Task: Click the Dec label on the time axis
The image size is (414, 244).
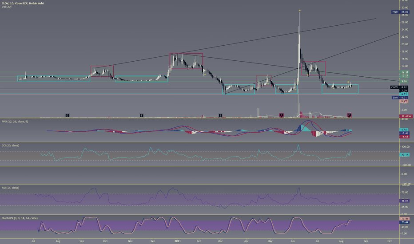Action: 153,241
